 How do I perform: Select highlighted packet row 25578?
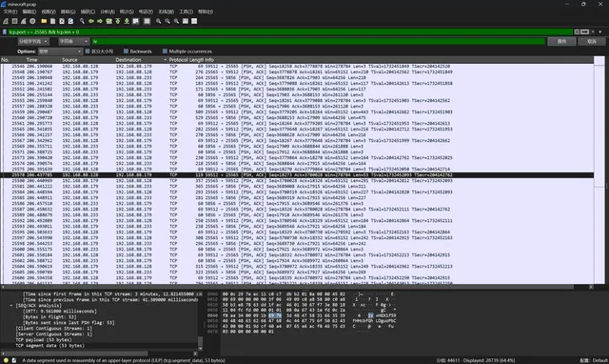[x=298, y=175]
